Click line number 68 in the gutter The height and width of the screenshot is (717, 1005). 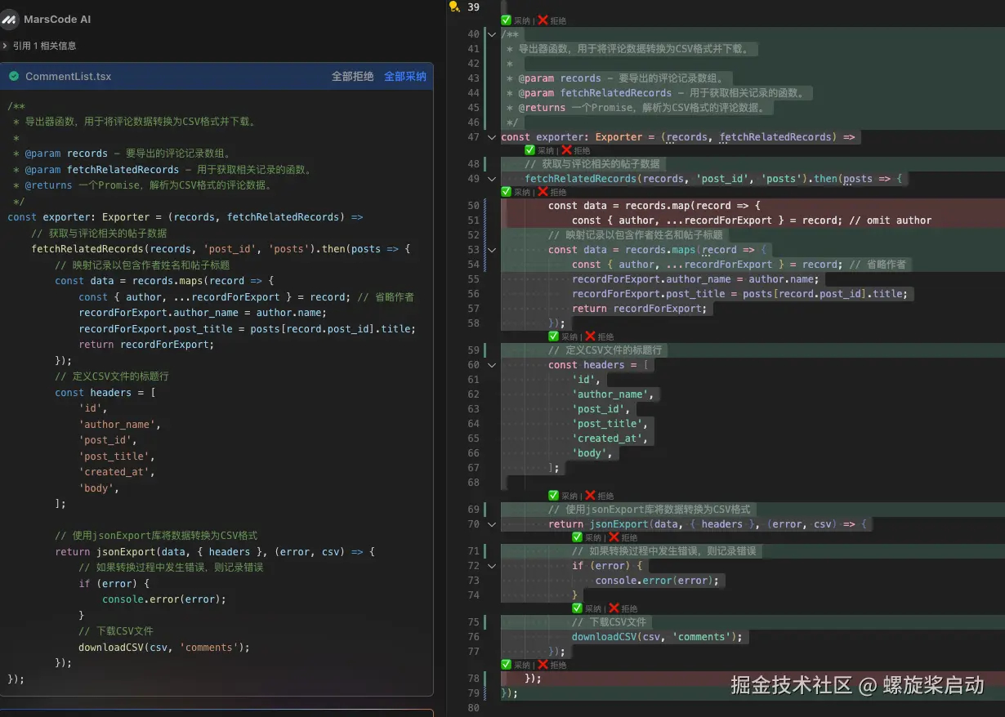[473, 483]
